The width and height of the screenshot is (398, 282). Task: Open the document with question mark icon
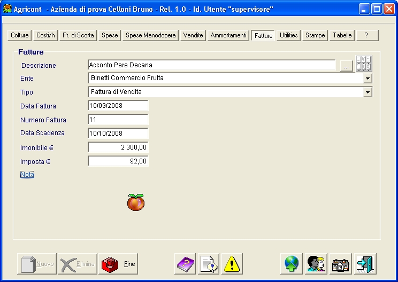(209, 264)
